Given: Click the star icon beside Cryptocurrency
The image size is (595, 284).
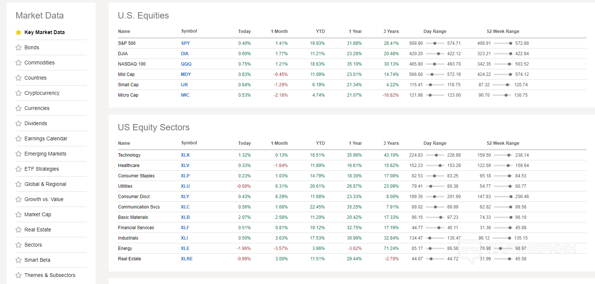Looking at the screenshot, I should click(19, 93).
